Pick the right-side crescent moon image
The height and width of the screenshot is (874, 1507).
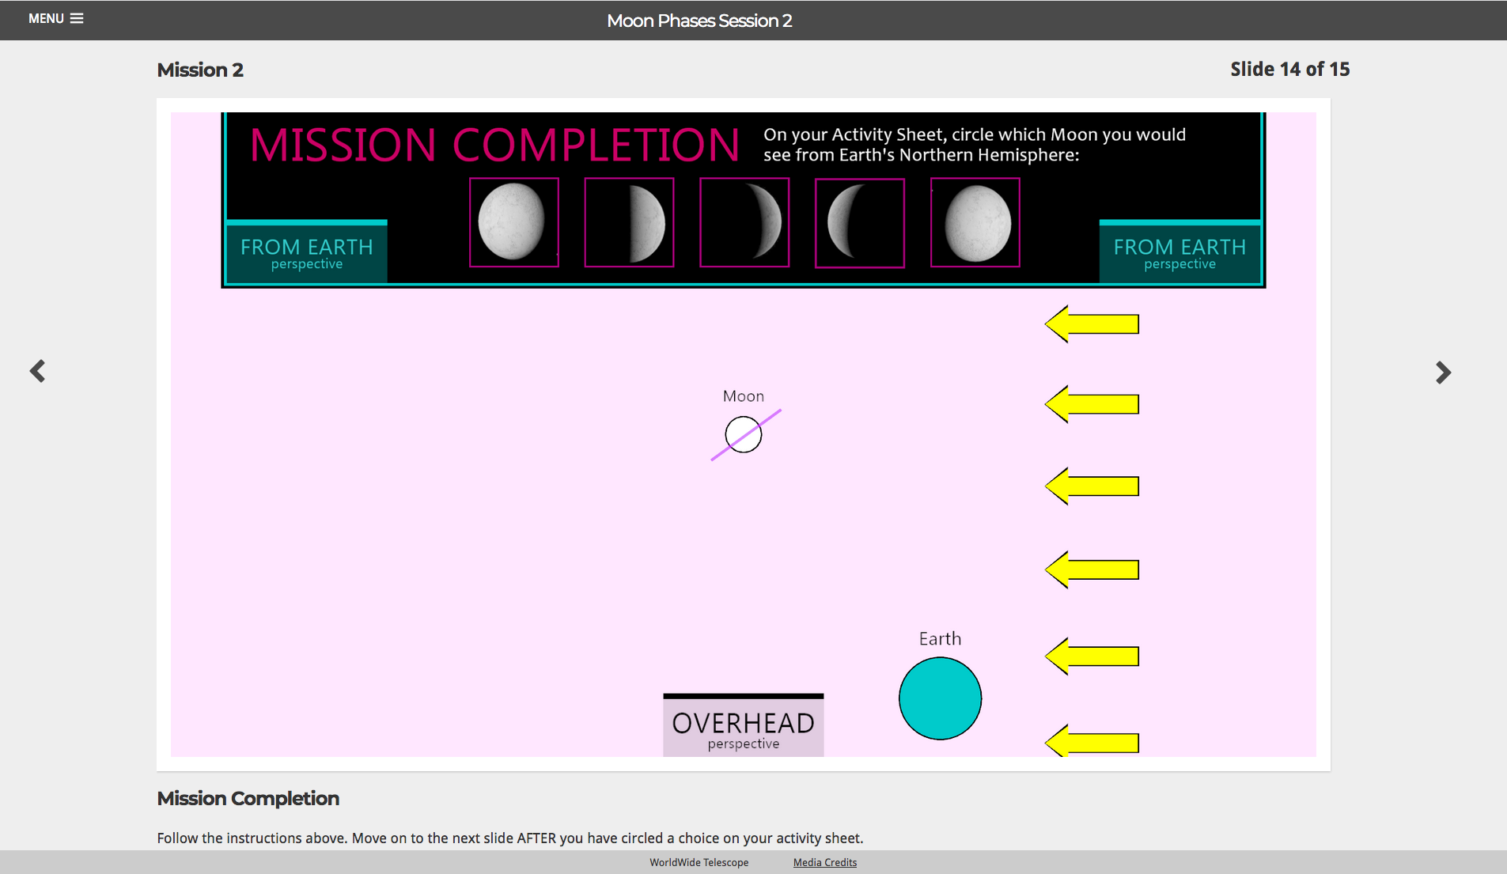[744, 222]
